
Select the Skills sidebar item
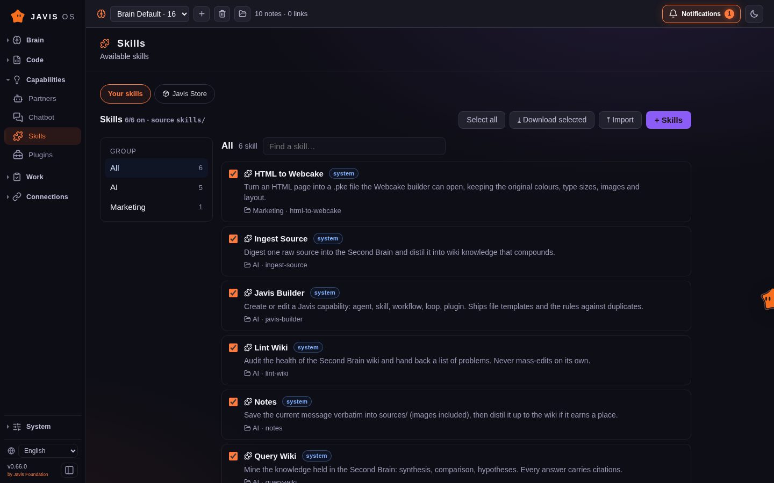point(42,136)
